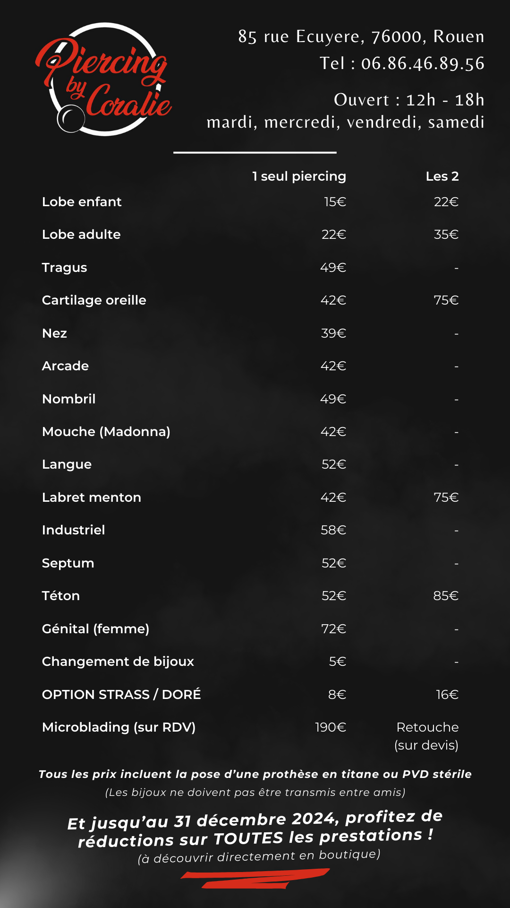This screenshot has width=510, height=908.
Task: Click the red brushstroke underline at bottom
Action: click(x=255, y=879)
